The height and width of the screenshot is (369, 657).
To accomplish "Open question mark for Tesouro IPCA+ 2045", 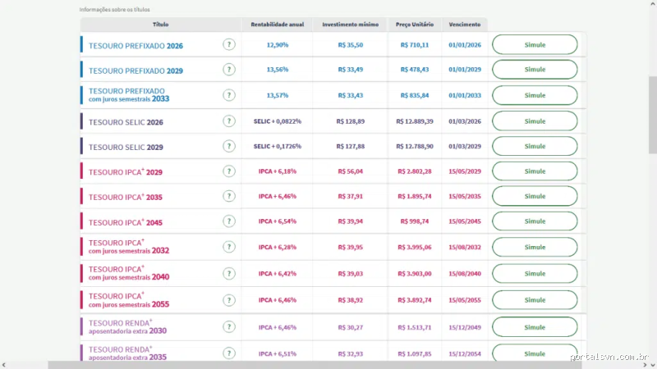I will click(229, 221).
